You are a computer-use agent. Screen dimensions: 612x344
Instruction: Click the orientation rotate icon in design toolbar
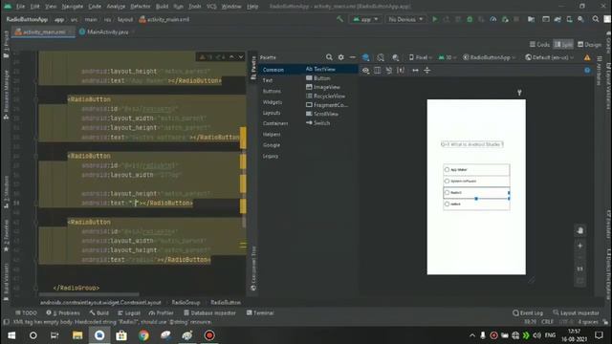point(381,57)
